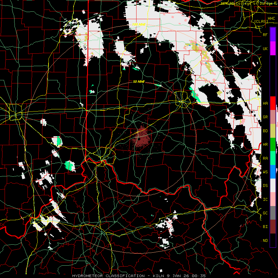Click the "GC" legend label
278x278 pixels.
265,213
